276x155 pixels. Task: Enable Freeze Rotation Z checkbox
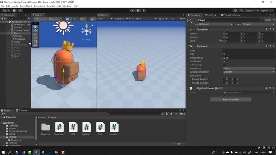(235, 83)
